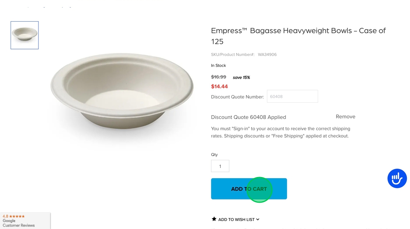Click the large bowl product image

[122, 91]
